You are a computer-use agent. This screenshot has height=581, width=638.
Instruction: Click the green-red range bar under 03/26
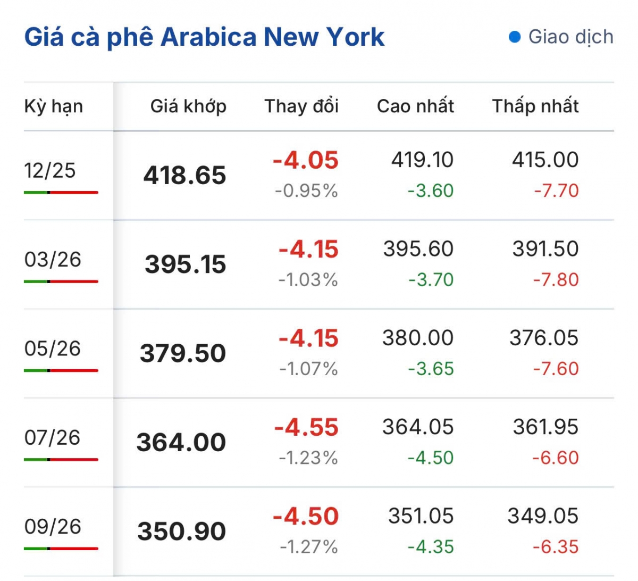pyautogui.click(x=61, y=281)
